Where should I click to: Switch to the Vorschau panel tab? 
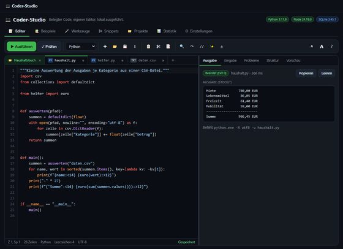[293, 61]
